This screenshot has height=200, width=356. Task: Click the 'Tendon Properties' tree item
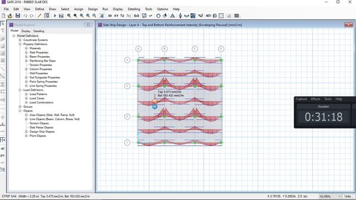click(x=41, y=65)
